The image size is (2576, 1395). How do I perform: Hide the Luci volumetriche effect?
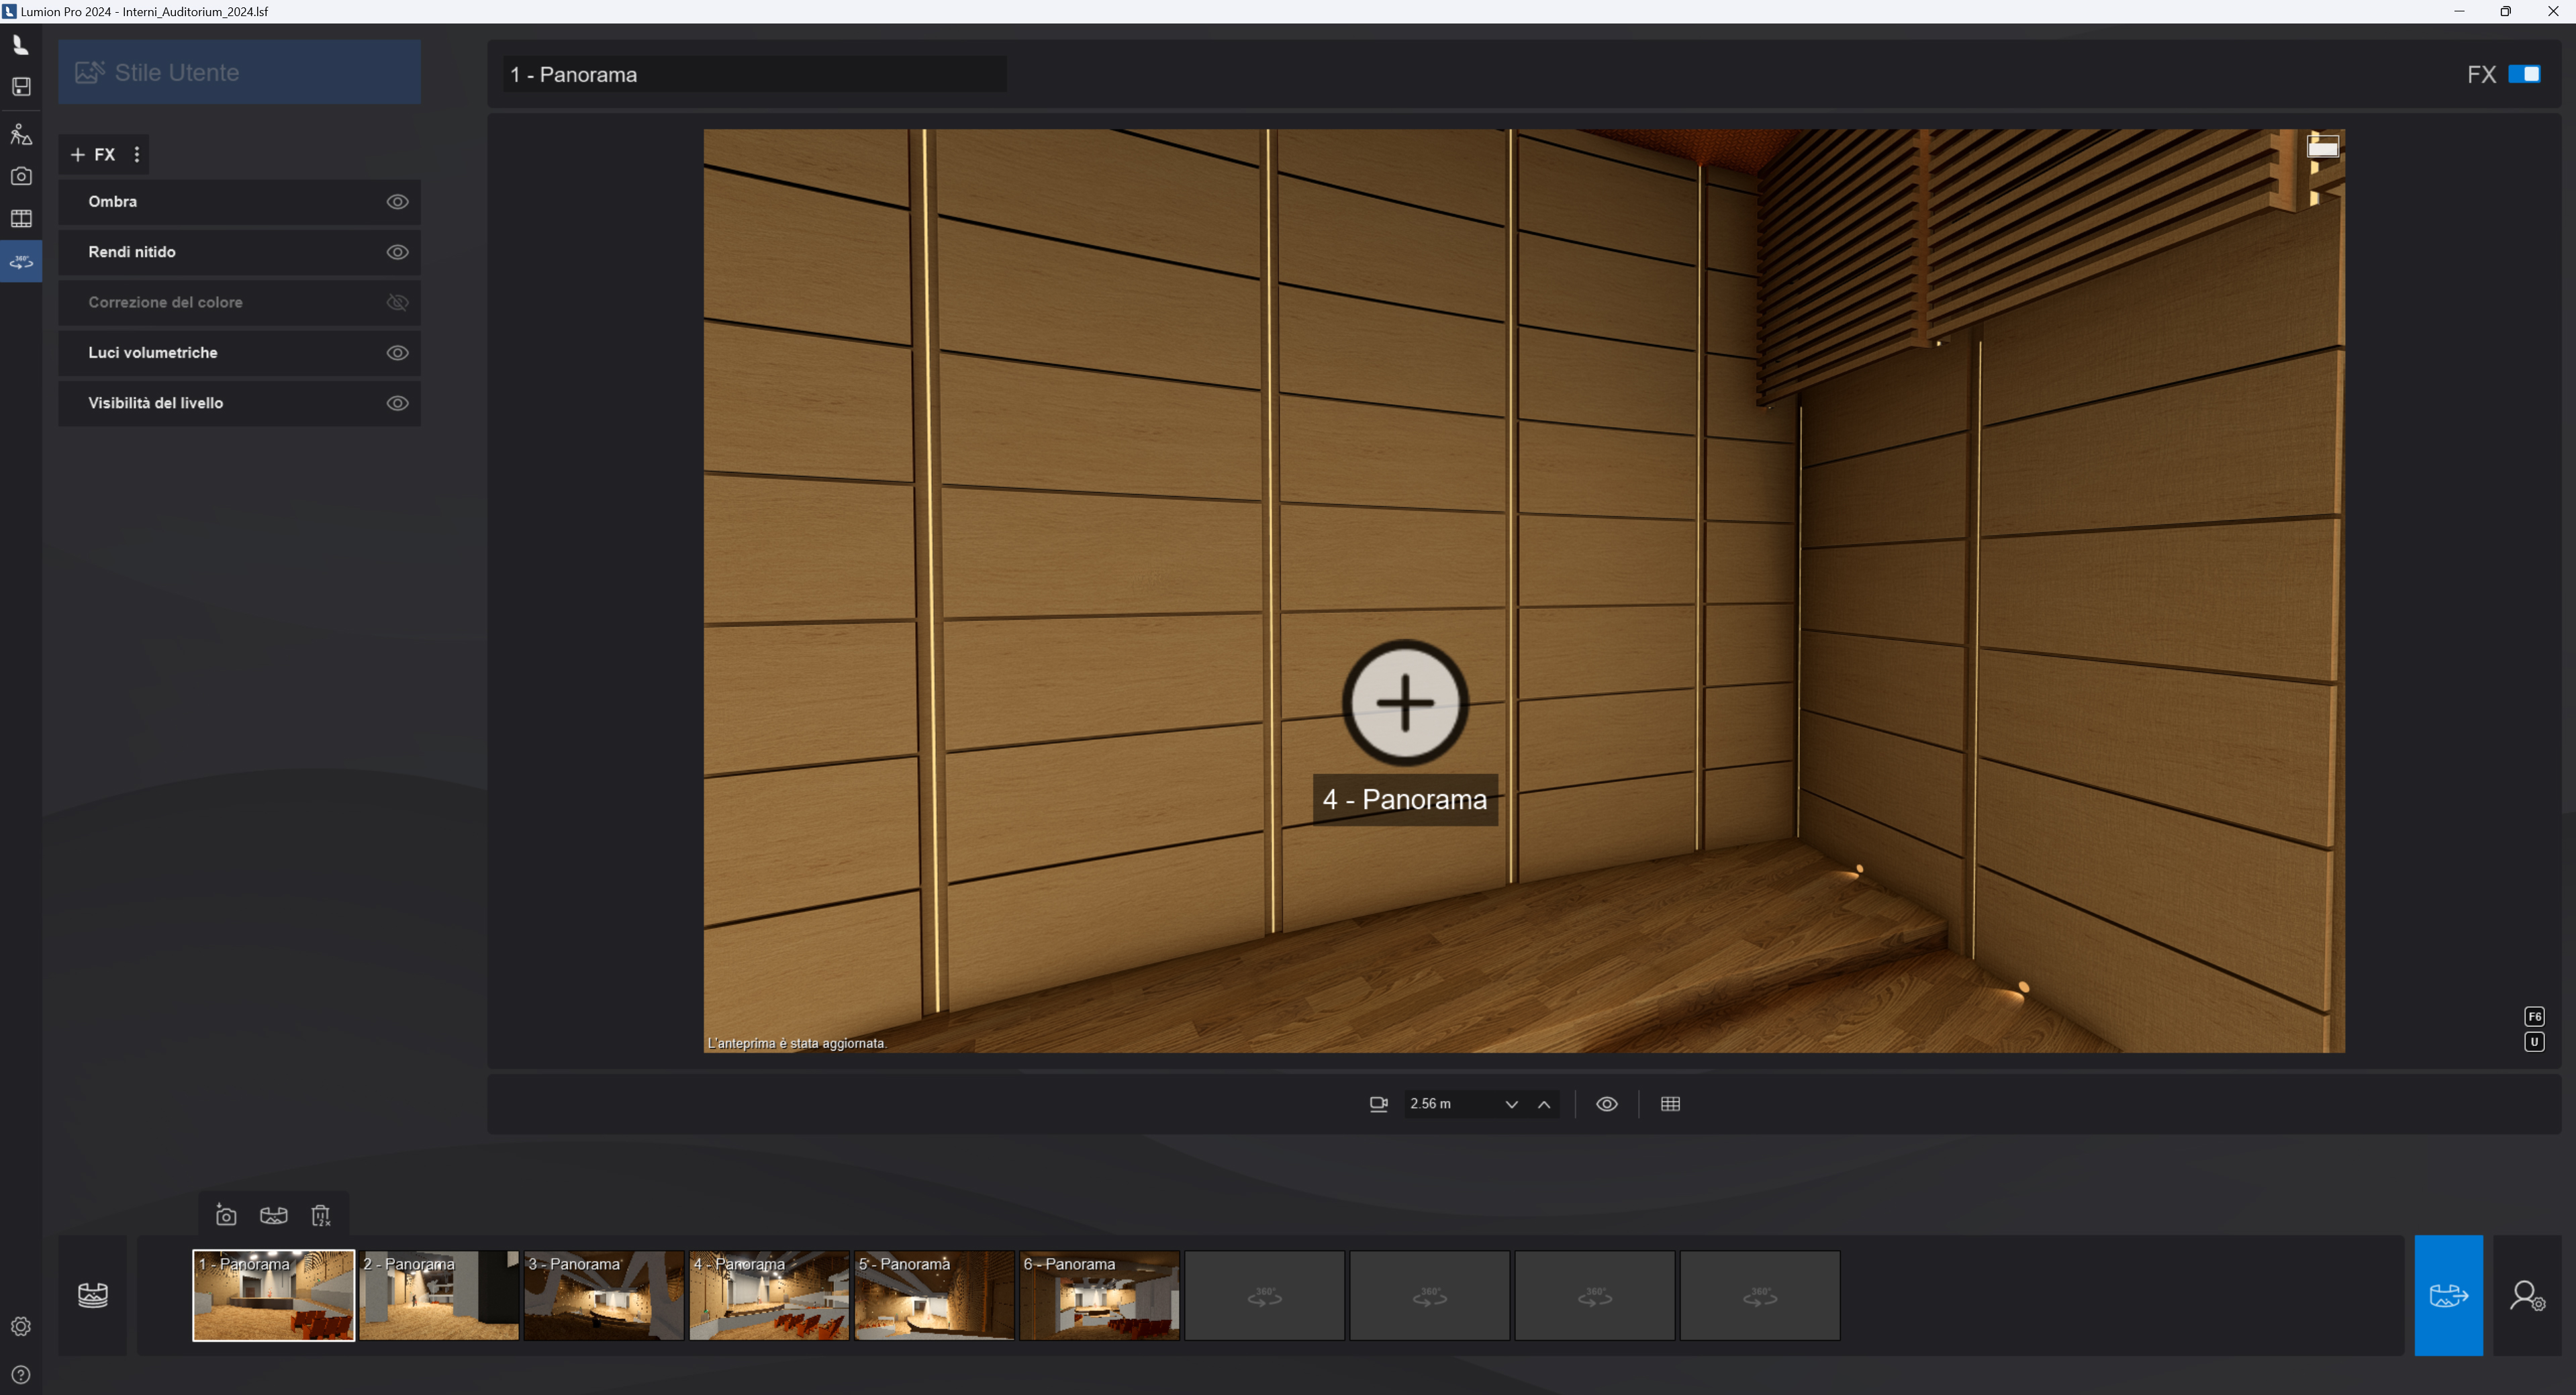(397, 353)
